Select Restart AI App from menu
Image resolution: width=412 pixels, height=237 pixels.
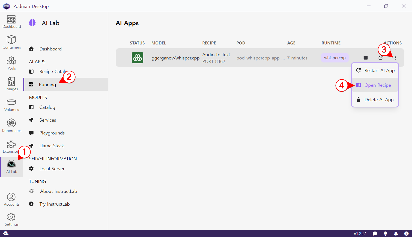tap(375, 70)
